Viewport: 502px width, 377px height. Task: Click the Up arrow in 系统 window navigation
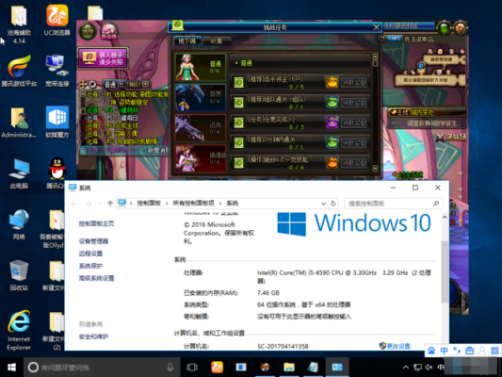click(110, 204)
